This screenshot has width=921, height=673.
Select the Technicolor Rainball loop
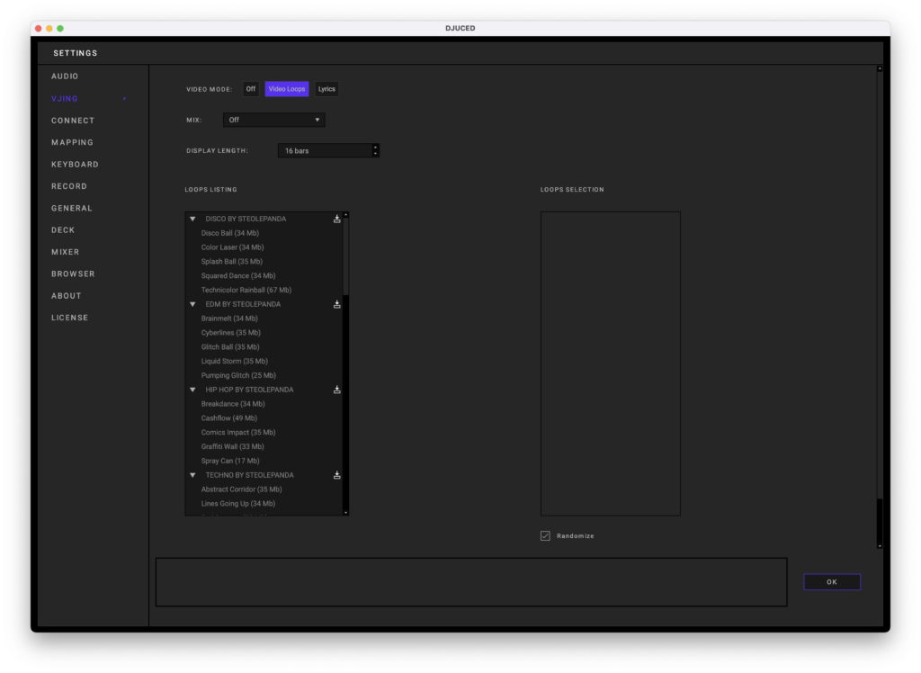(x=246, y=290)
